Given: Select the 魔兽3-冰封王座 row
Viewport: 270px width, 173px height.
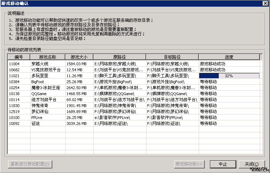Looking at the screenshot, I should coord(46,88).
